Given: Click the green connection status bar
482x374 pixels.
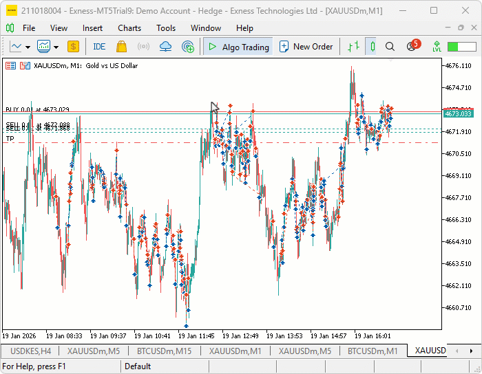Looking at the screenshot, I should (462, 47).
